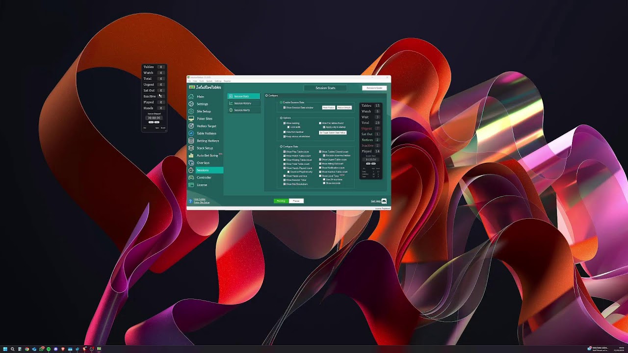This screenshot has width=628, height=353.
Task: Click the Settings gear icon in sidebar
Action: pos(191,104)
